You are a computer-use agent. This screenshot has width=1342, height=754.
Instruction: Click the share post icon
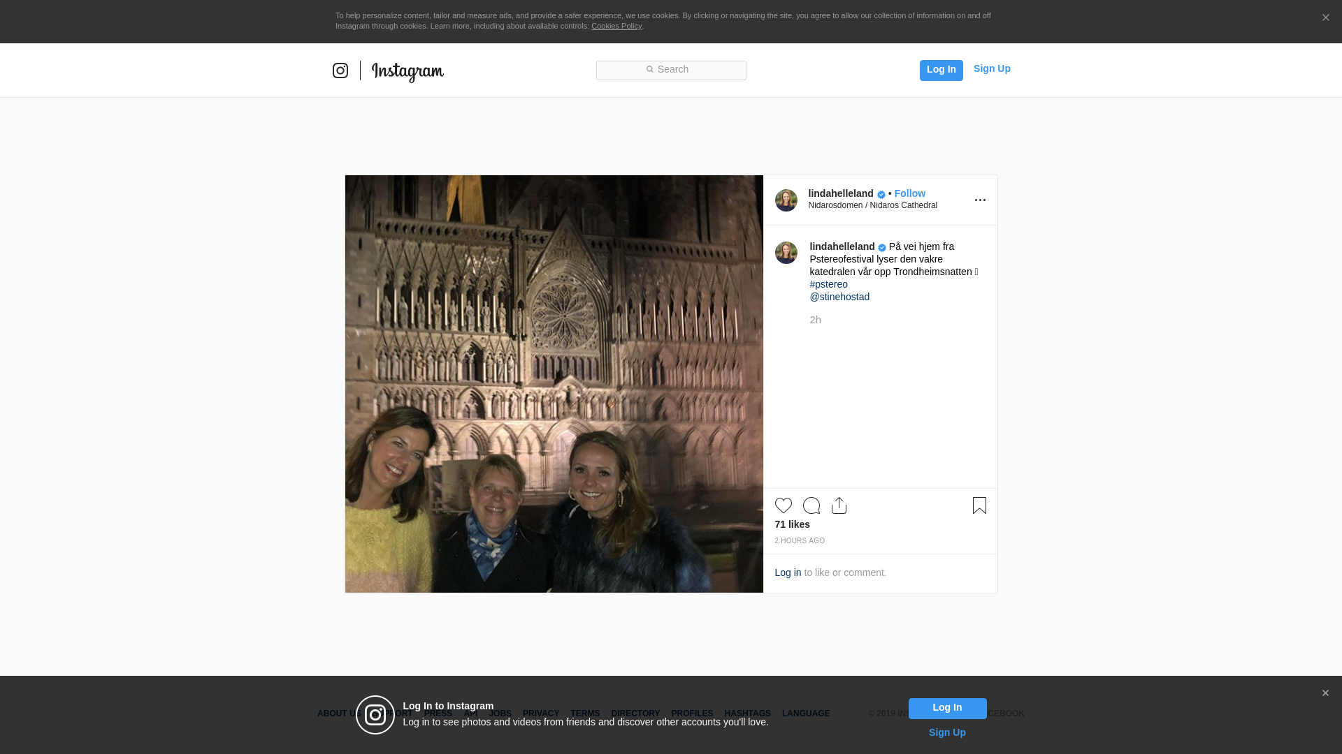839,505
